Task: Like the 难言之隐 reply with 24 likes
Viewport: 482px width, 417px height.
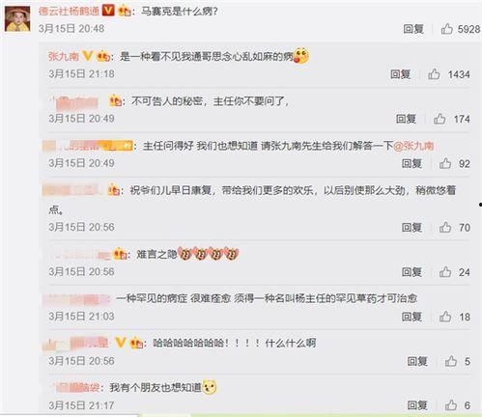Action: point(445,272)
